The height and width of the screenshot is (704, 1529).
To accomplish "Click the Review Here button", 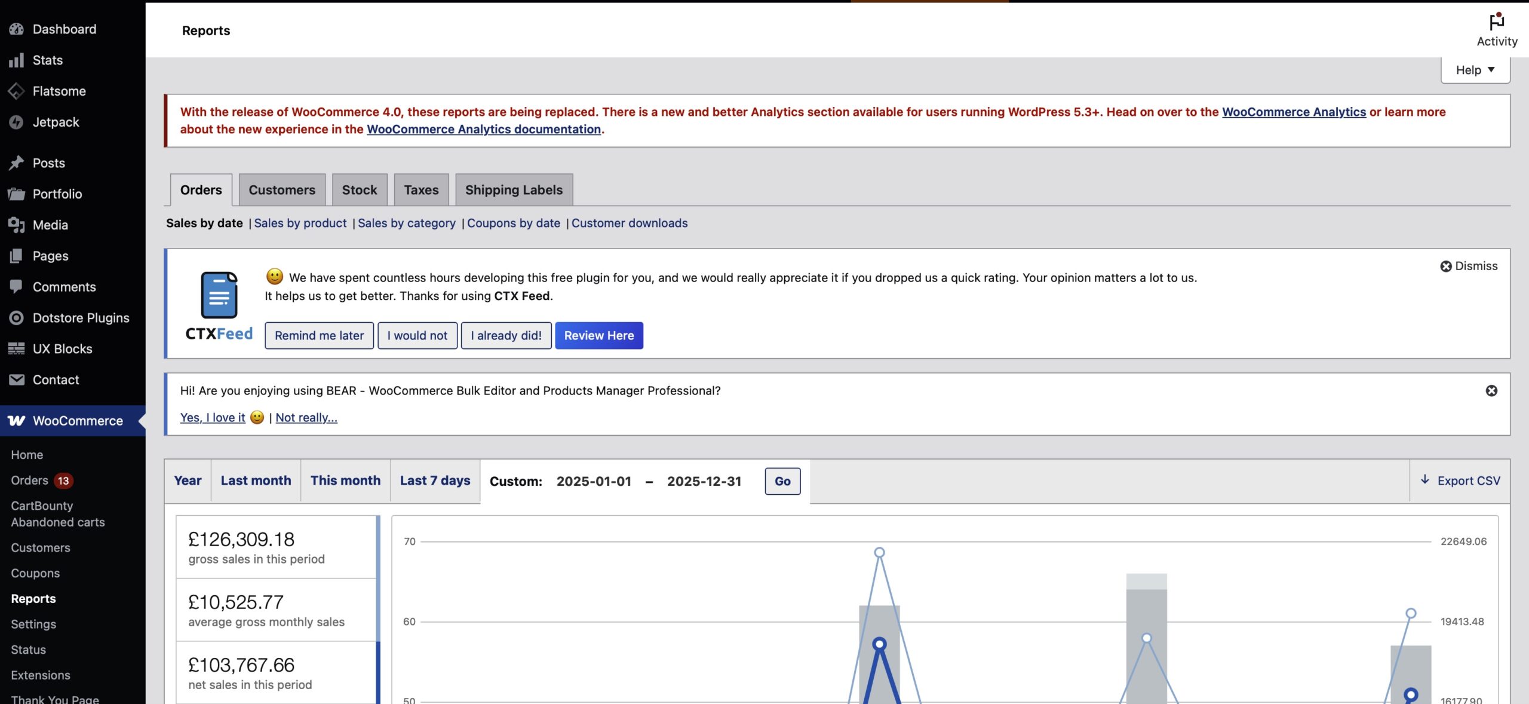I will [598, 336].
